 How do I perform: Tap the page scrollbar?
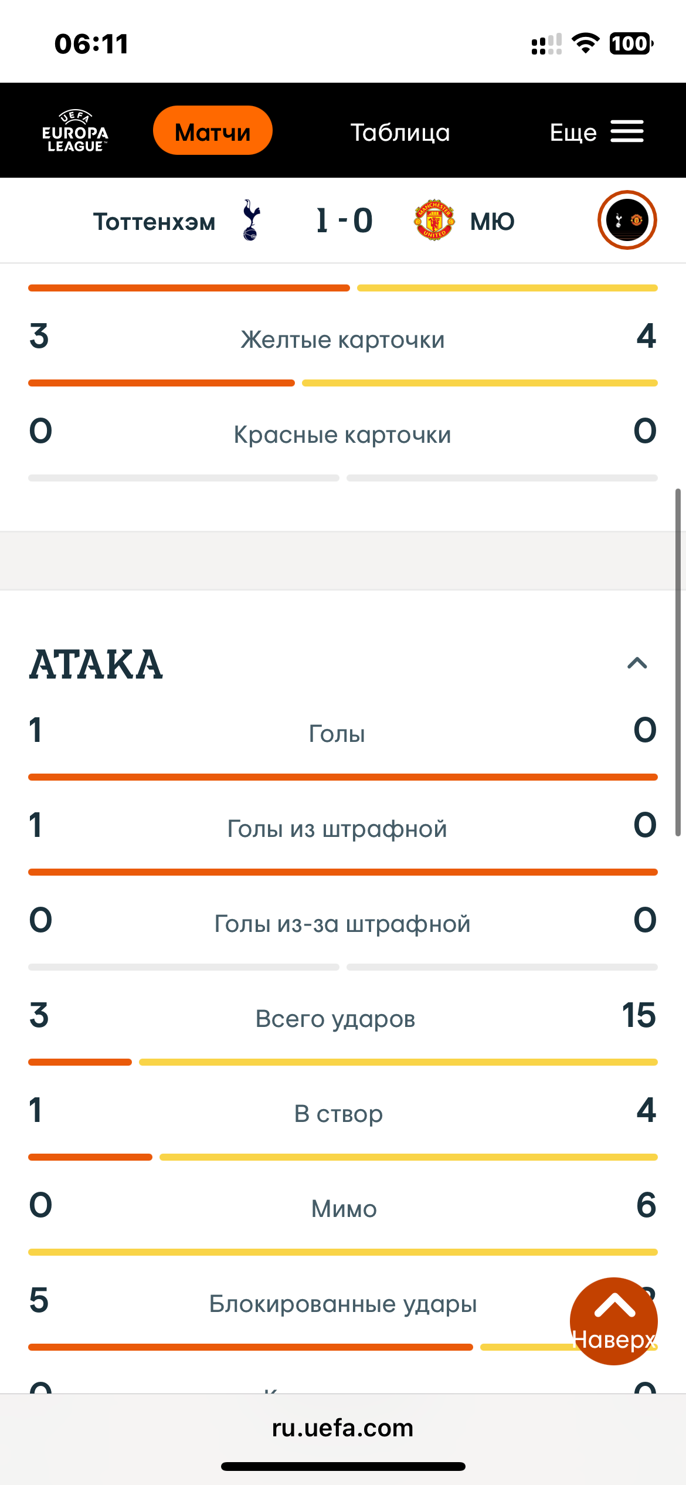point(678,662)
